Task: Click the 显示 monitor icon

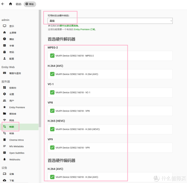Action: pos(4,26)
